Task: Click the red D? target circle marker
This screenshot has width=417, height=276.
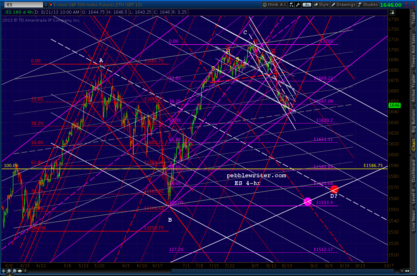Action: (x=334, y=189)
